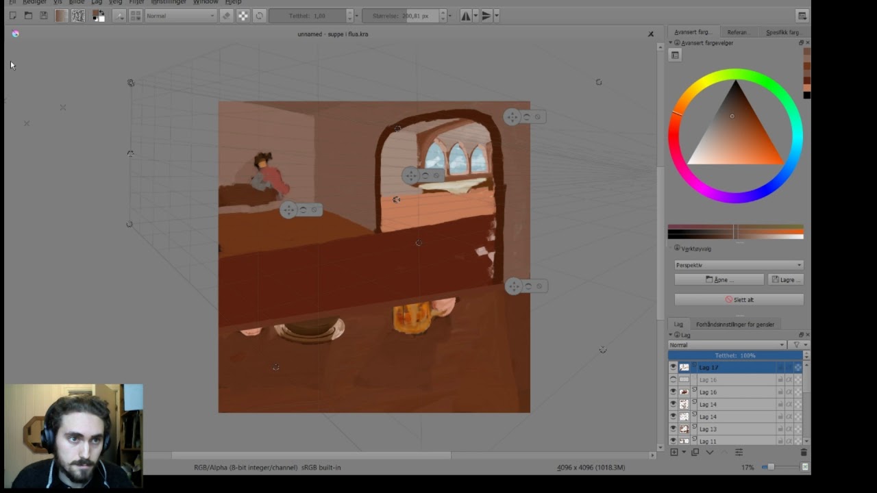Click the zoom slider in status bar

pyautogui.click(x=780, y=467)
